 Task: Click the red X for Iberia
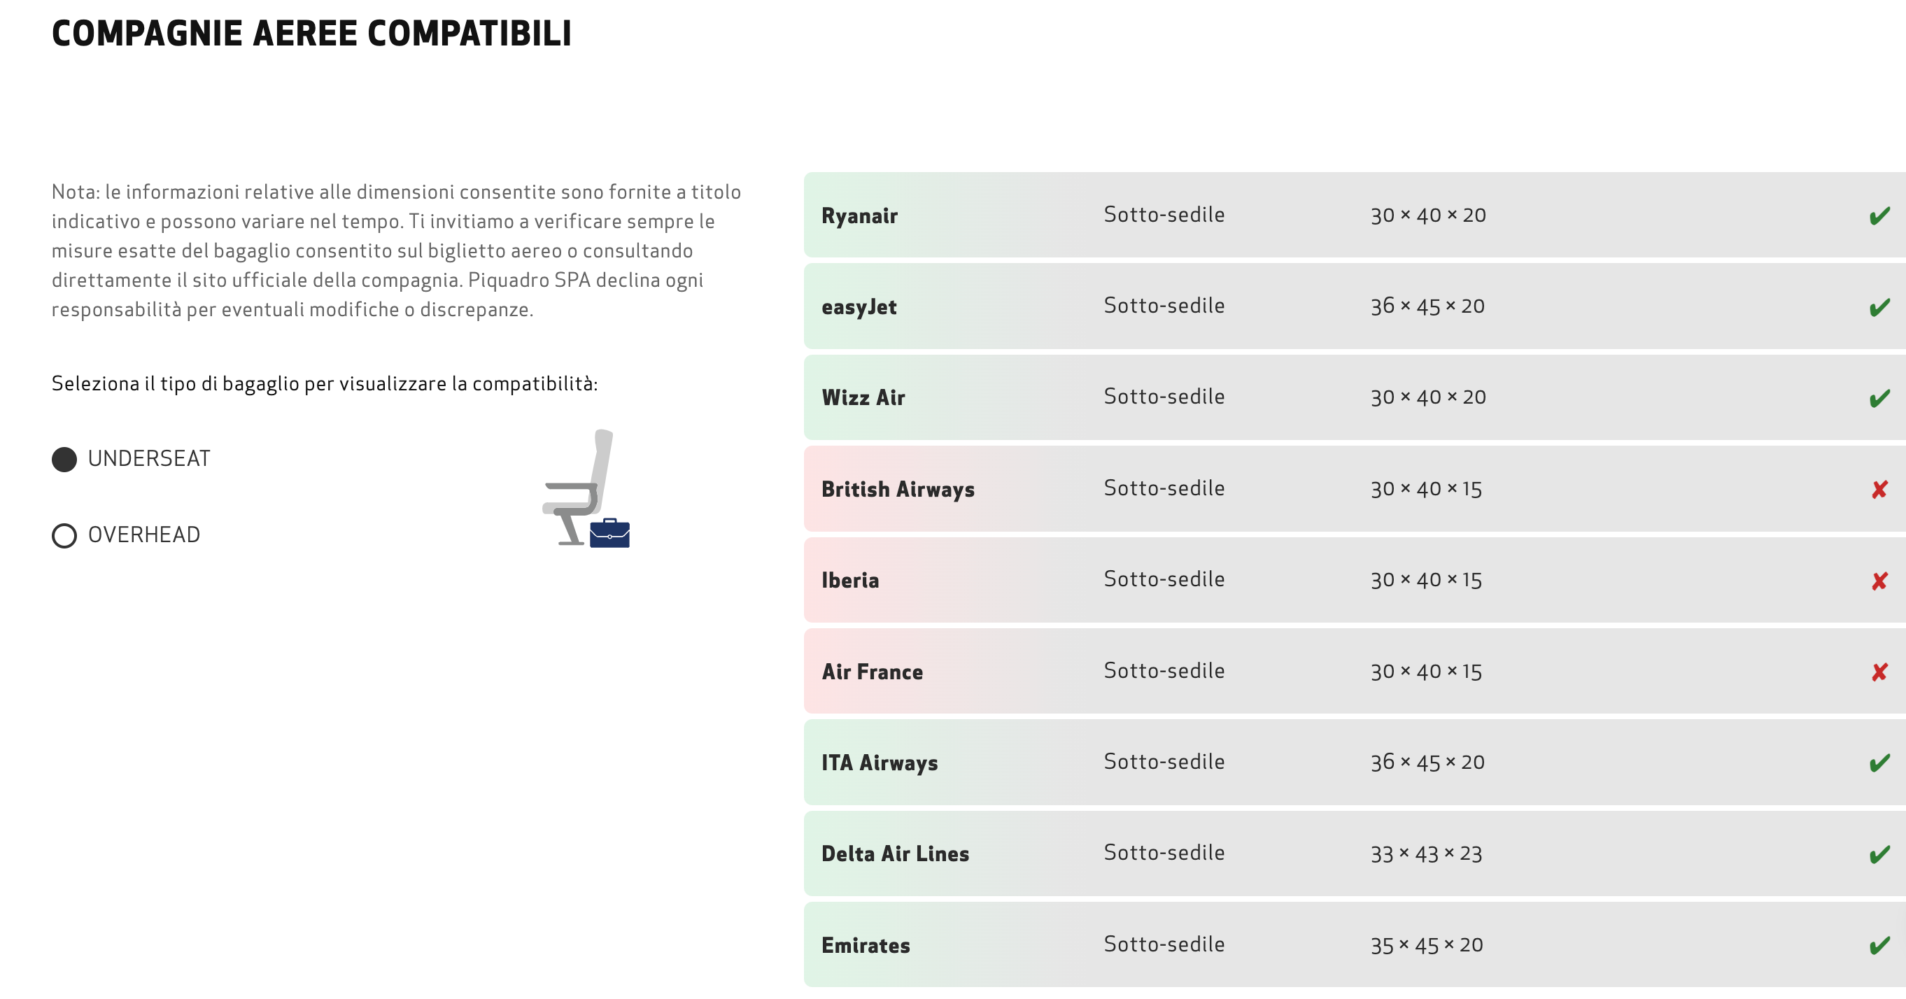click(1879, 581)
